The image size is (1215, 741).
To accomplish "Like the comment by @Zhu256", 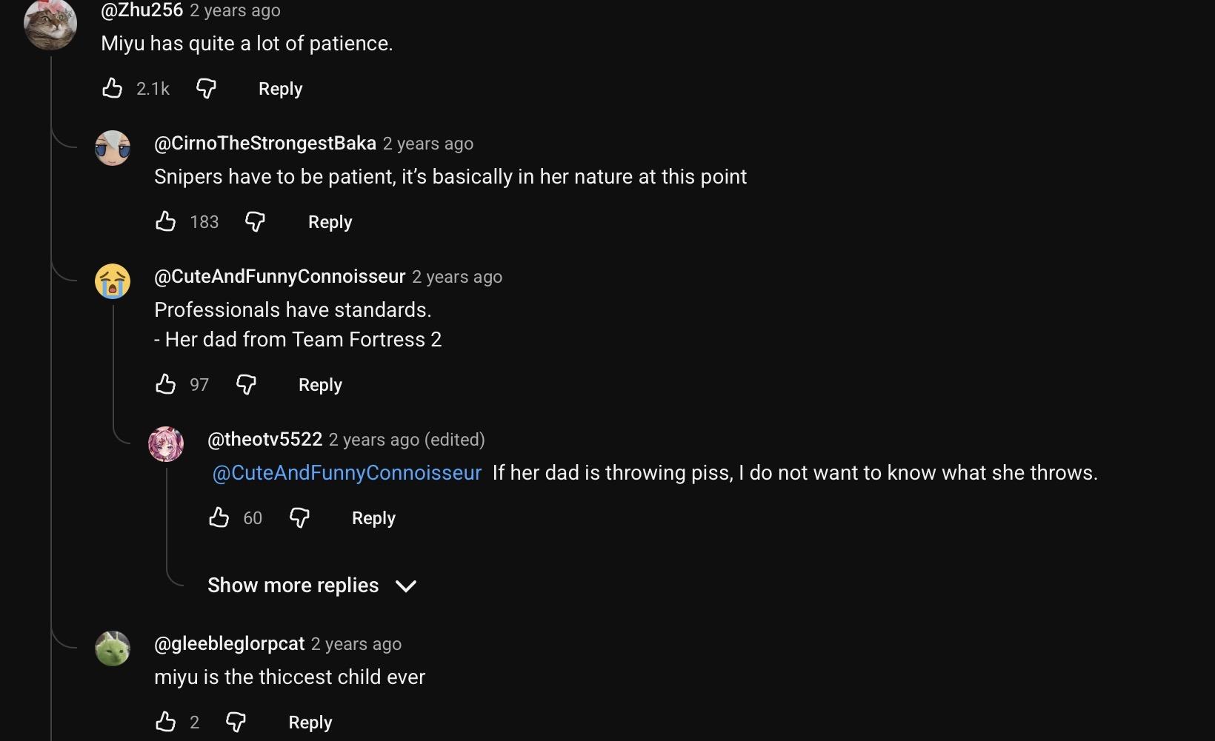I will tap(112, 89).
